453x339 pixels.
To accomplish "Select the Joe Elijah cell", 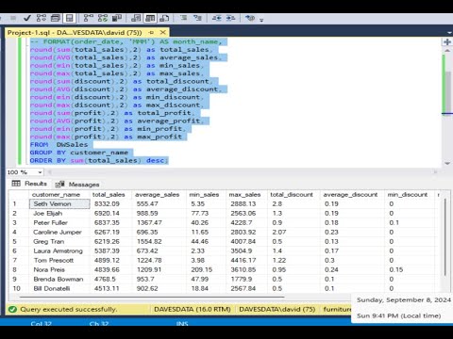I will 59,213.
